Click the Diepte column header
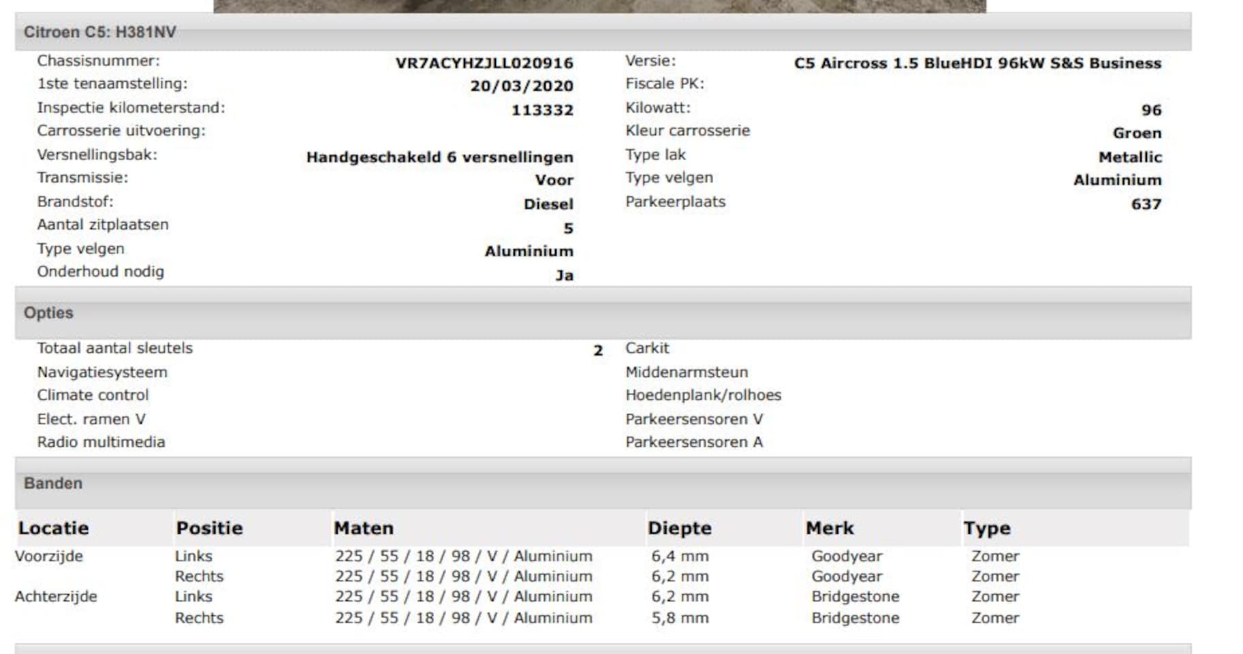This screenshot has width=1243, height=654. coord(679,528)
